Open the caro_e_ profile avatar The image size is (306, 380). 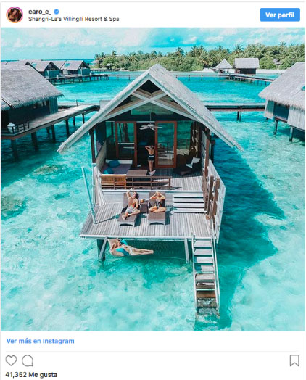tap(15, 15)
